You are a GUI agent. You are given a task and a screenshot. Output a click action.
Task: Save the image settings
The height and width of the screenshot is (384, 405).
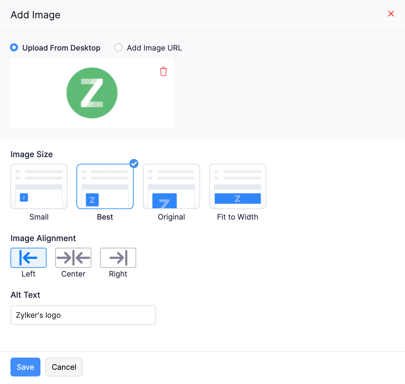click(x=25, y=367)
